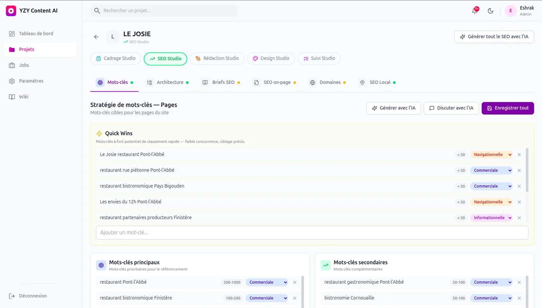Switch to Design Studio tab

[271, 58]
